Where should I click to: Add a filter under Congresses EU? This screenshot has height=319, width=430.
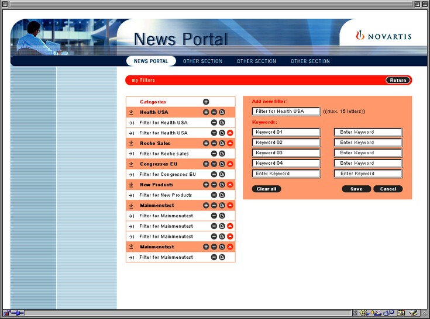click(206, 164)
